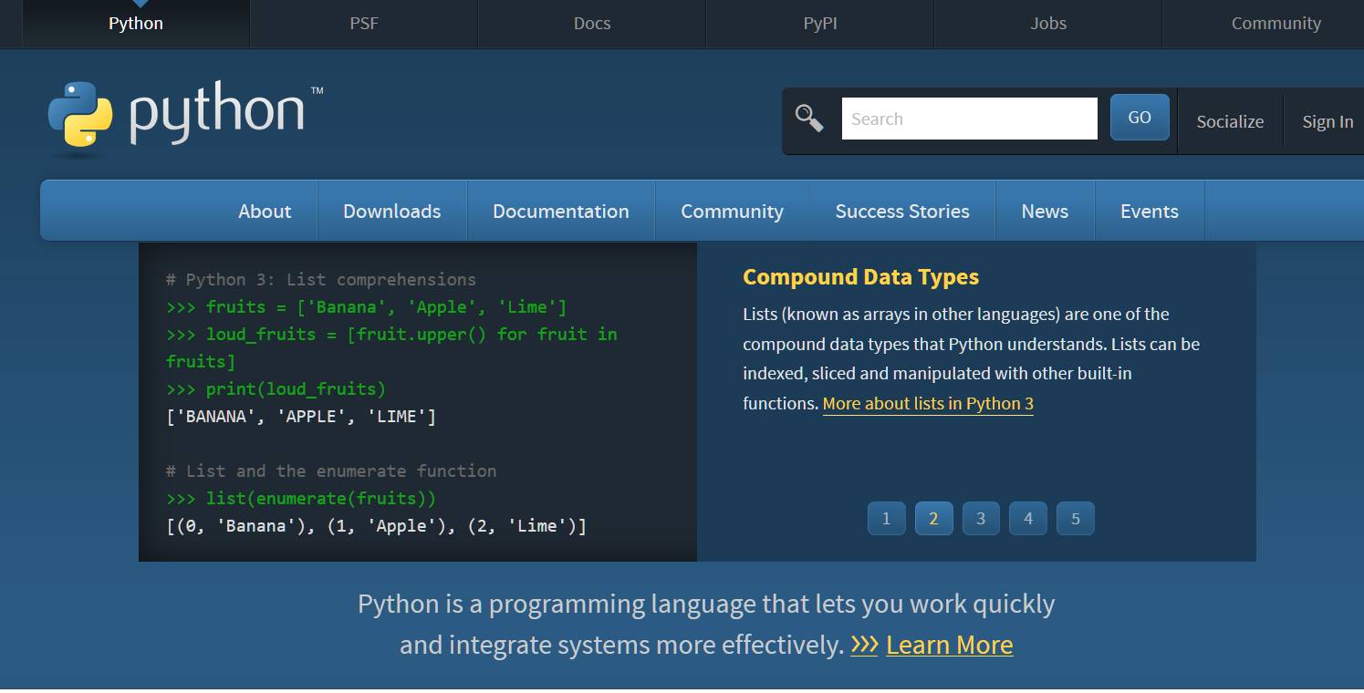Click the Learn More link
Viewport: 1364px width, 693px height.
pyautogui.click(x=949, y=645)
